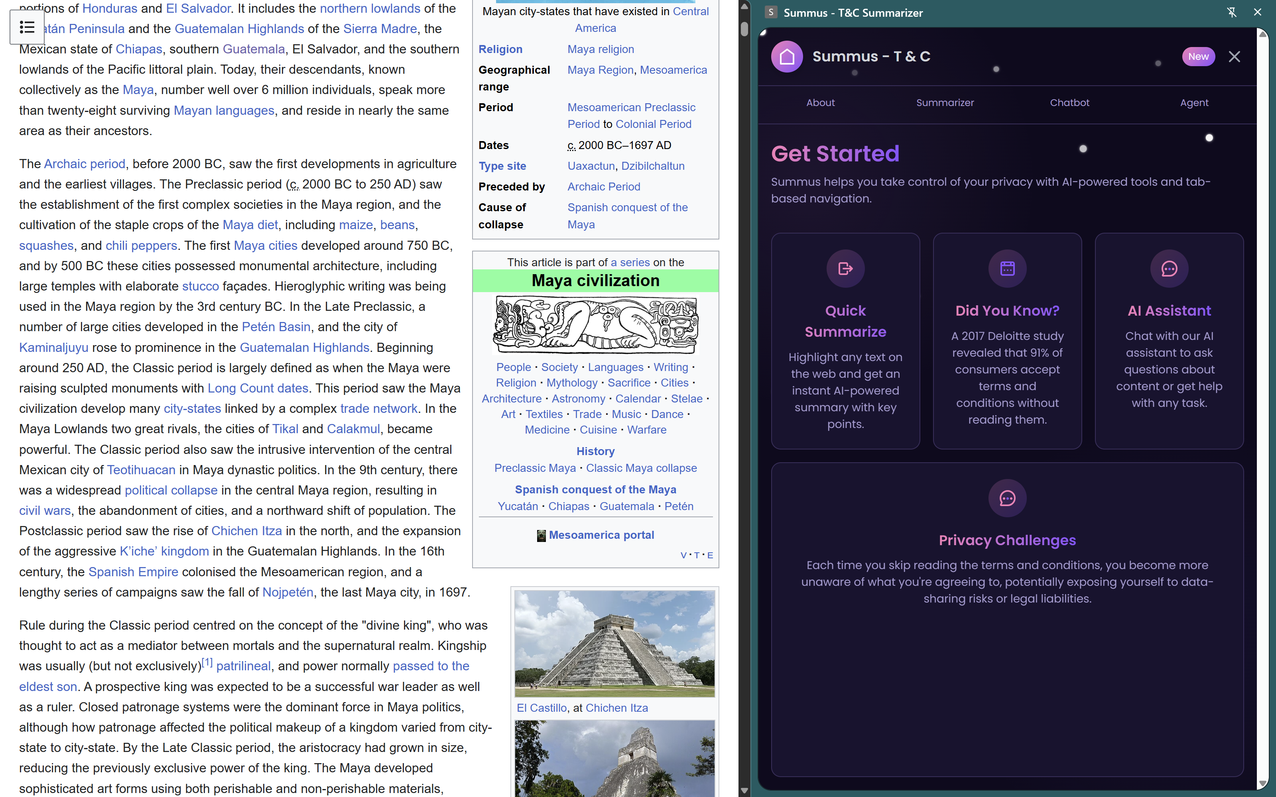
Task: Click the Mesoamerica portal icon
Action: [x=541, y=536]
